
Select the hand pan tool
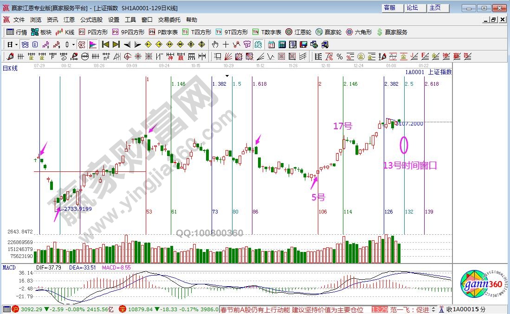pyautogui.click(x=215, y=44)
